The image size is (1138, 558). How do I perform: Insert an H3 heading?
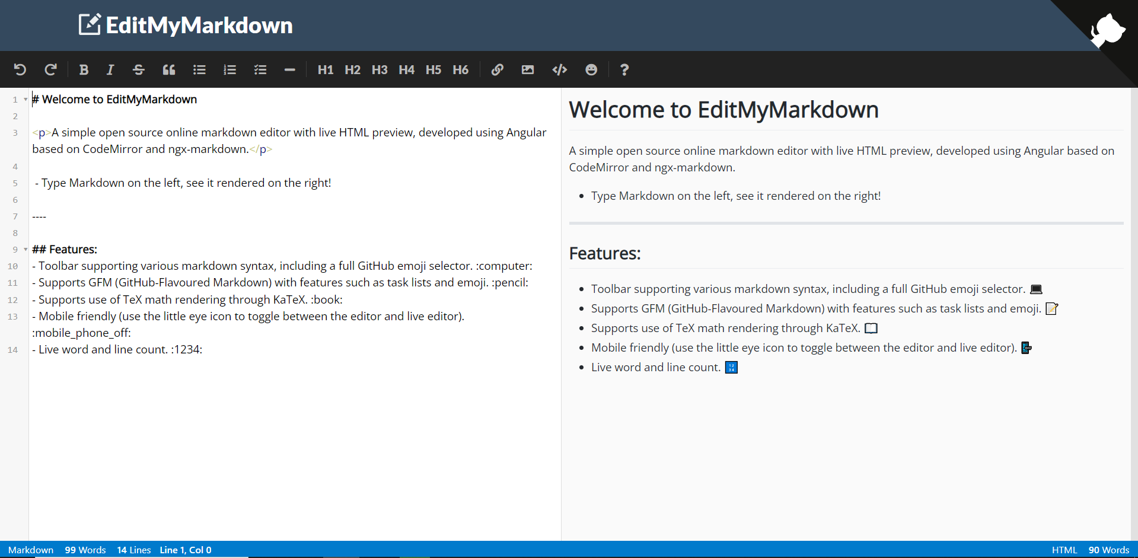pos(380,70)
